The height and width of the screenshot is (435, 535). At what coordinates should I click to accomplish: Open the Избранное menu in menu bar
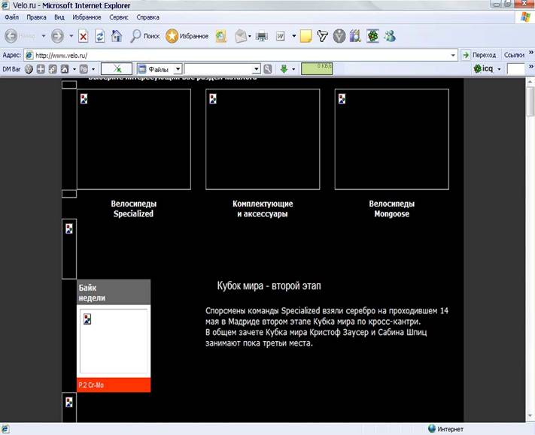pos(87,17)
